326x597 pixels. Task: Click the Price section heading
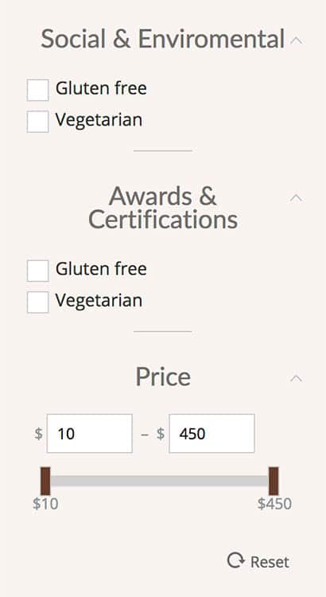pos(163,377)
